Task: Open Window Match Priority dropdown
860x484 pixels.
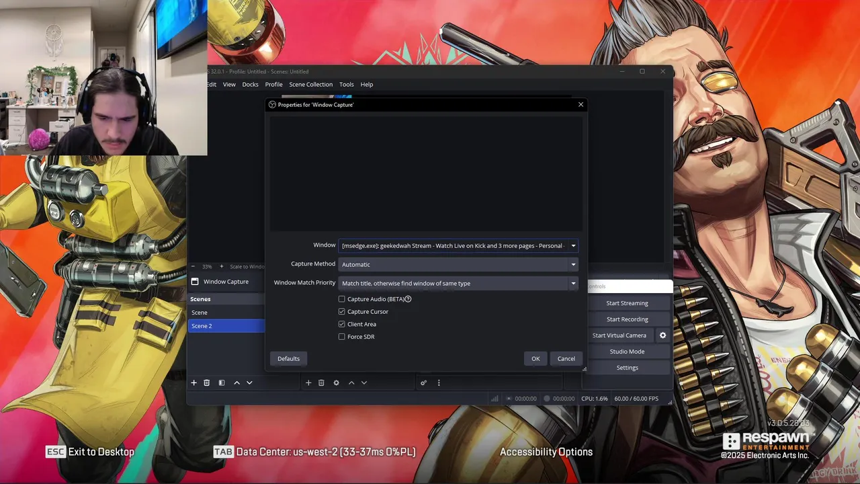Action: click(x=458, y=283)
